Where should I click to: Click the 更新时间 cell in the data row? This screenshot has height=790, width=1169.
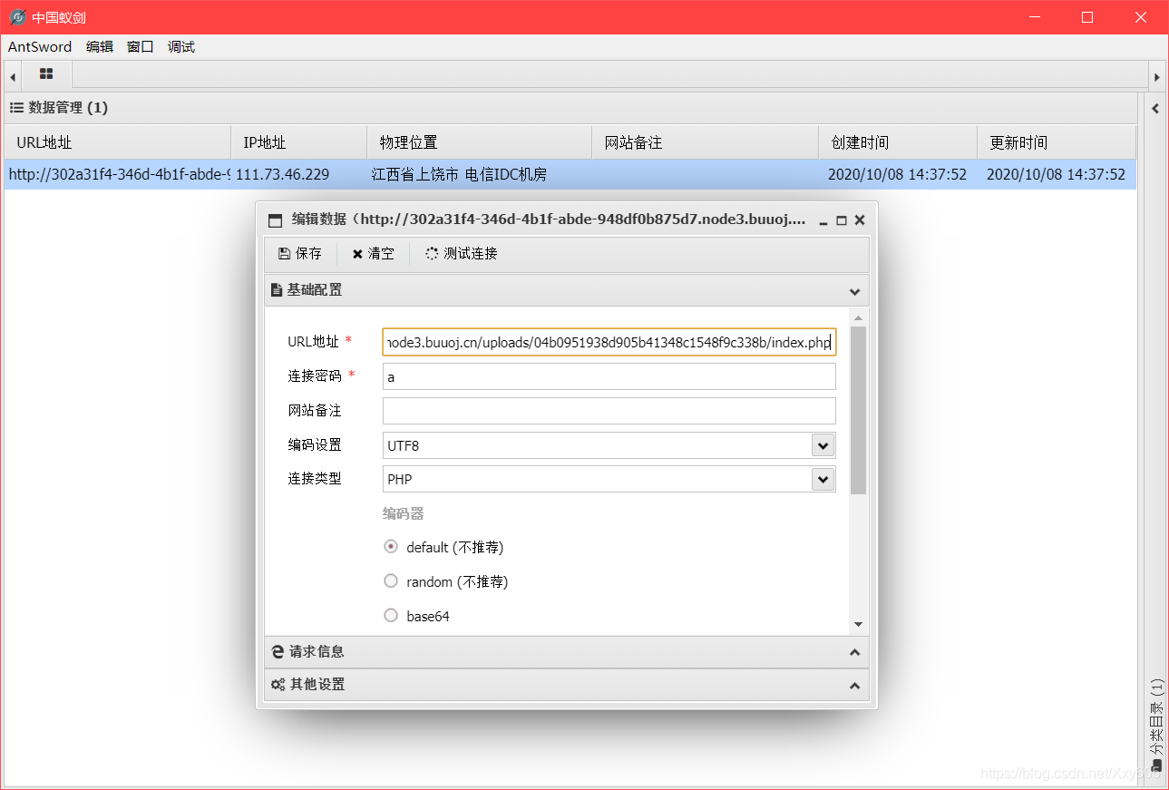click(1056, 174)
